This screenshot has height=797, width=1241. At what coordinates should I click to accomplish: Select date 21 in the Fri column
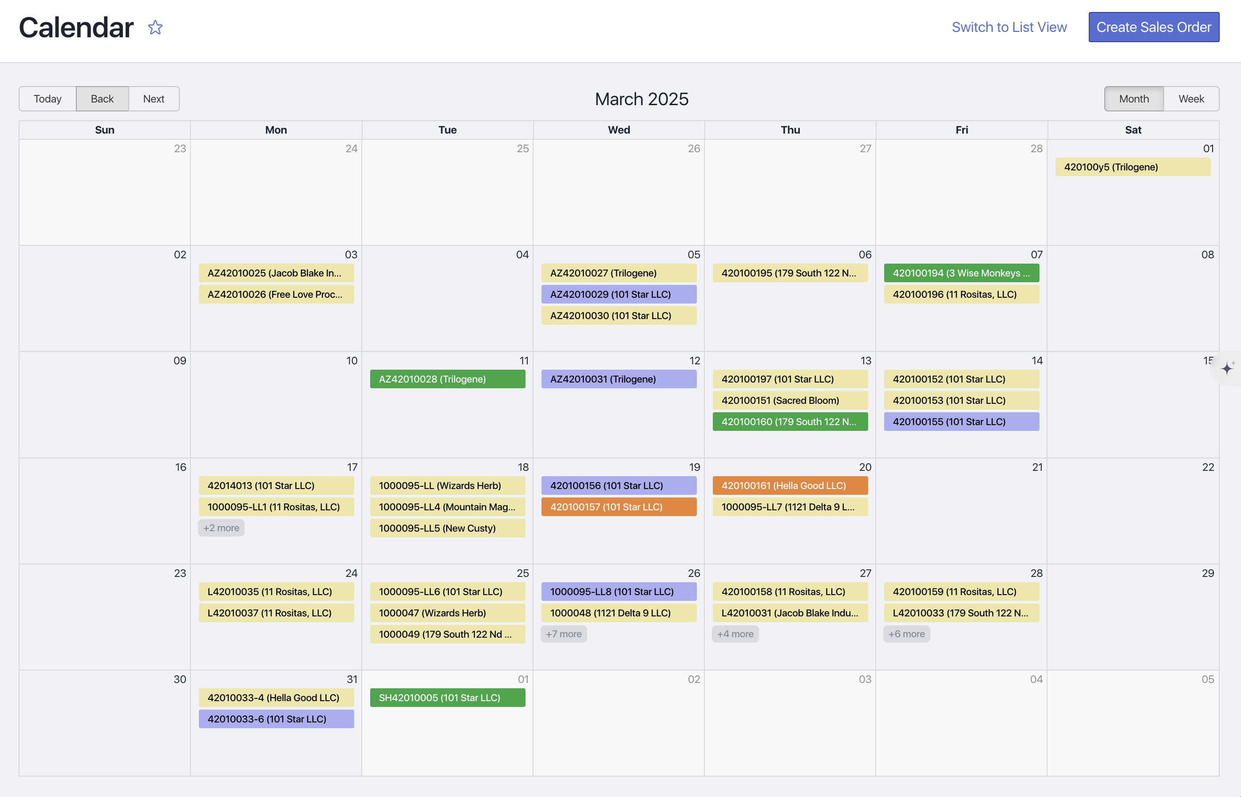[x=1037, y=467]
